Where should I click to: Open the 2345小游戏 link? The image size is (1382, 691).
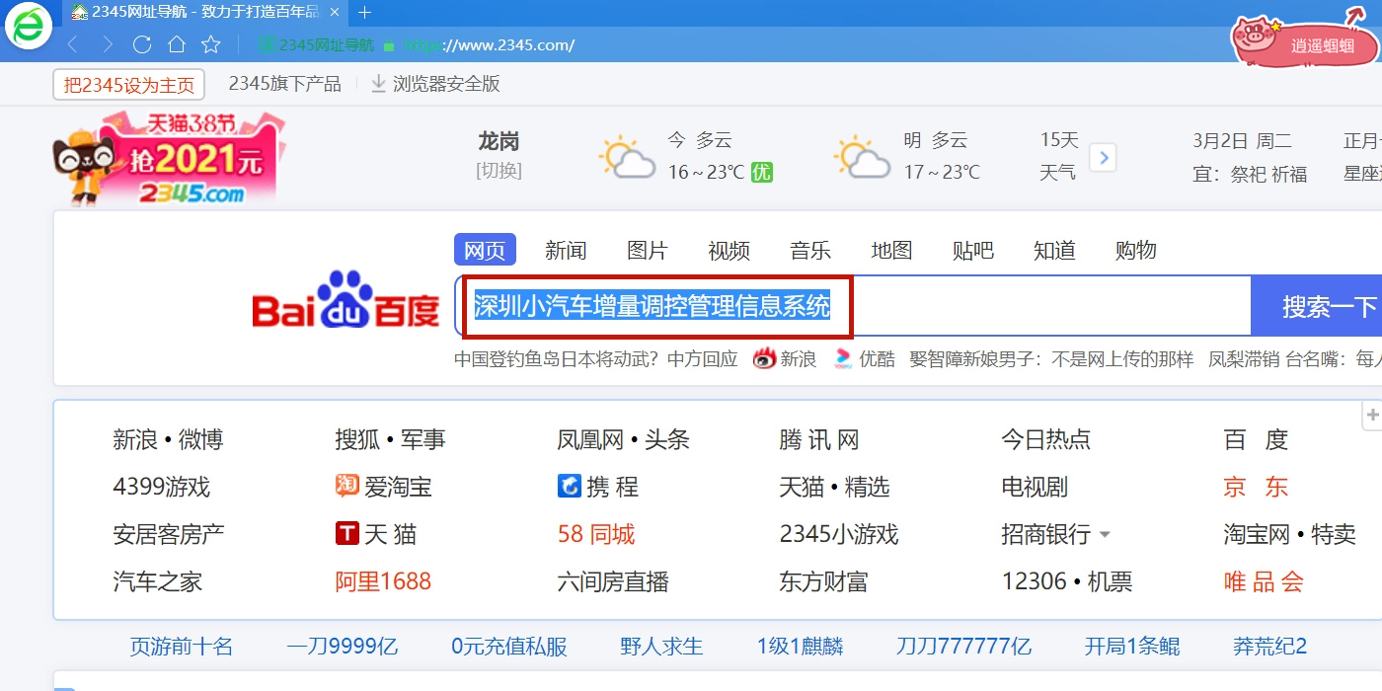(839, 535)
